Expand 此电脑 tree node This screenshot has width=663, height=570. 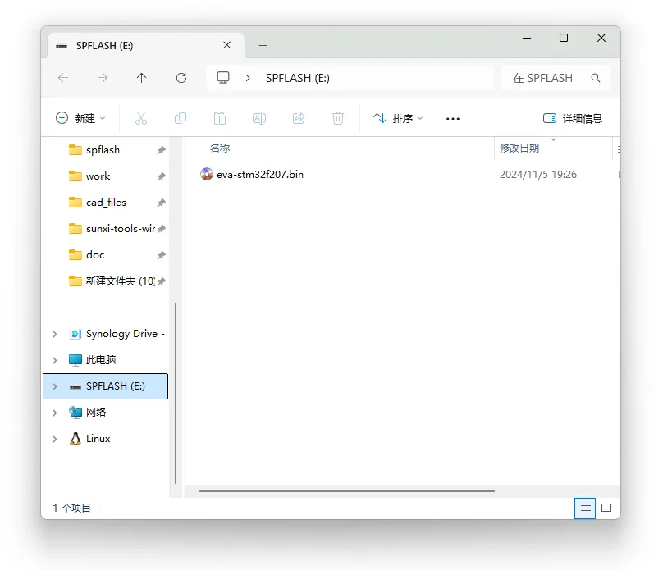(x=54, y=360)
